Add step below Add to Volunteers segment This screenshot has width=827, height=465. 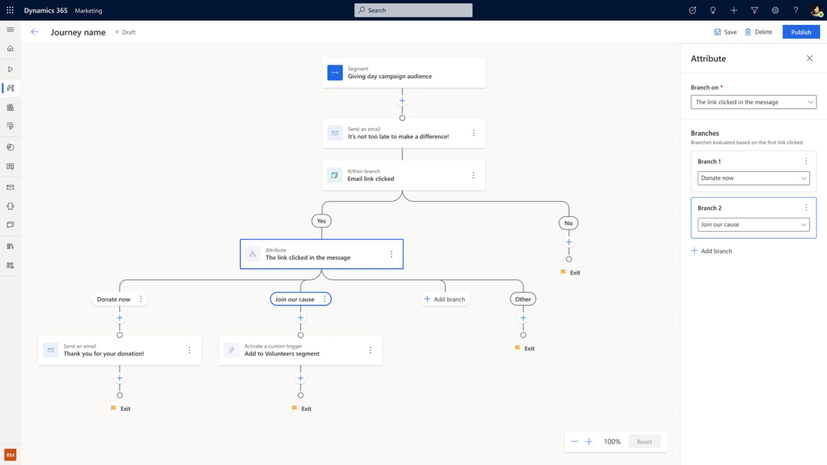click(300, 378)
